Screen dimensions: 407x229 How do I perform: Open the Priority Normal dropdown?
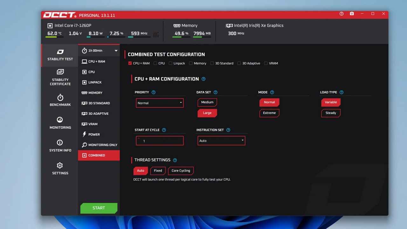tap(160, 103)
